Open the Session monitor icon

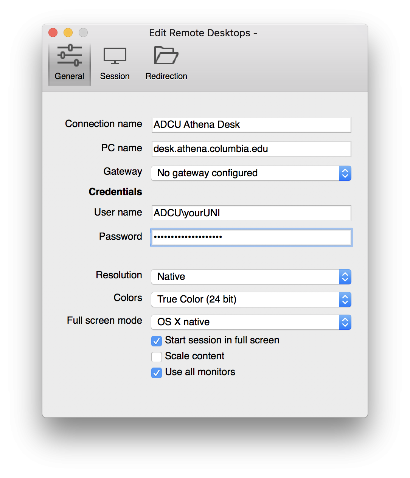tap(115, 56)
